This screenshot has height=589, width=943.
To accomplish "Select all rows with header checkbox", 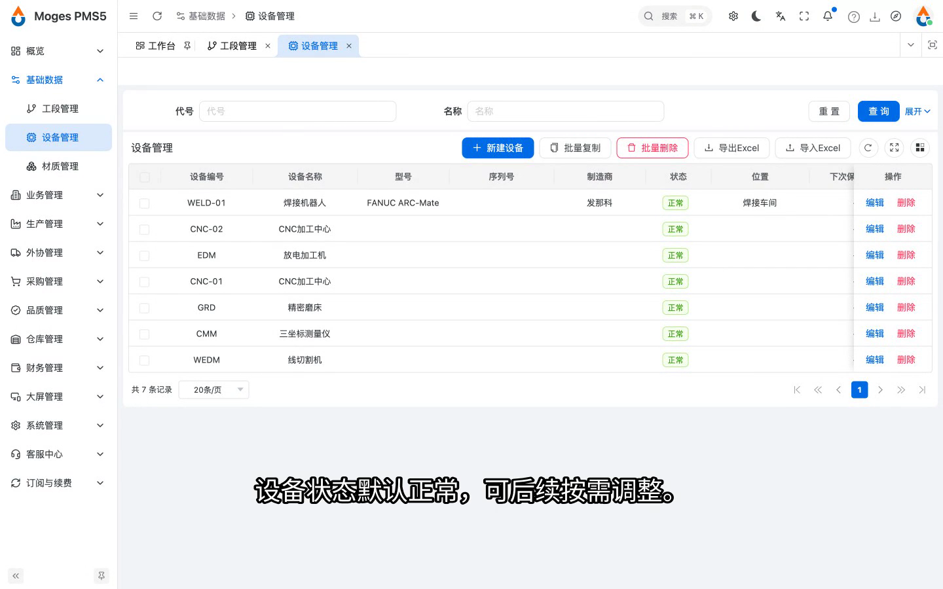I will point(145,177).
